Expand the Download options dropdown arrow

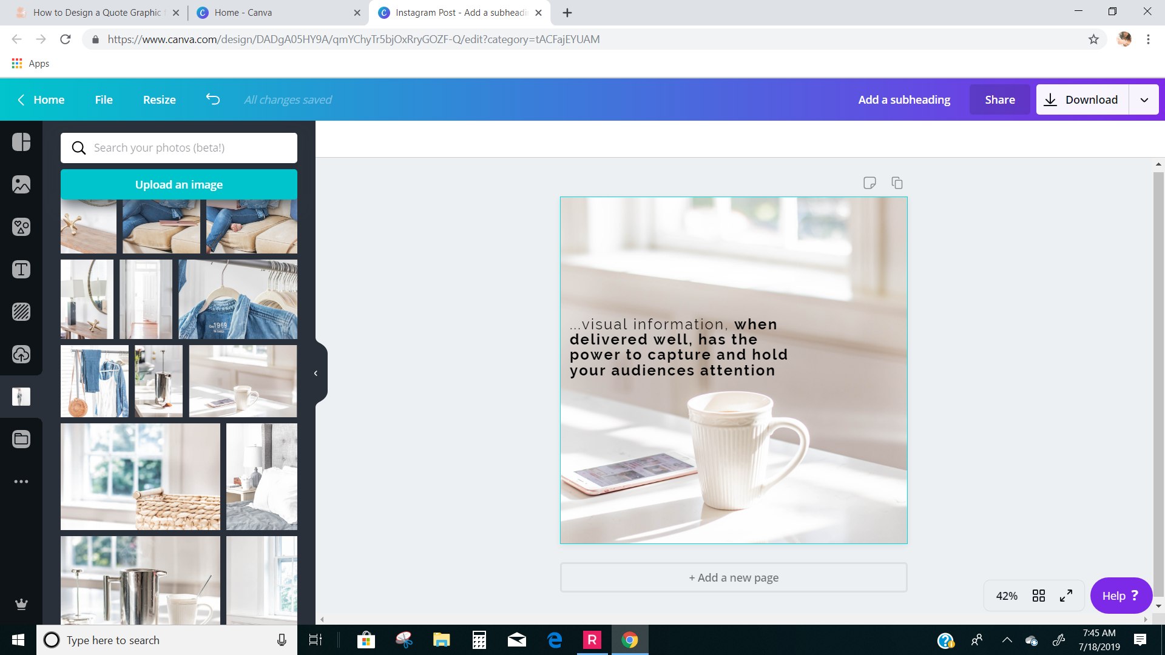[x=1144, y=99]
